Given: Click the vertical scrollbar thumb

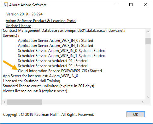Looking at the screenshot, I should tap(148, 41).
